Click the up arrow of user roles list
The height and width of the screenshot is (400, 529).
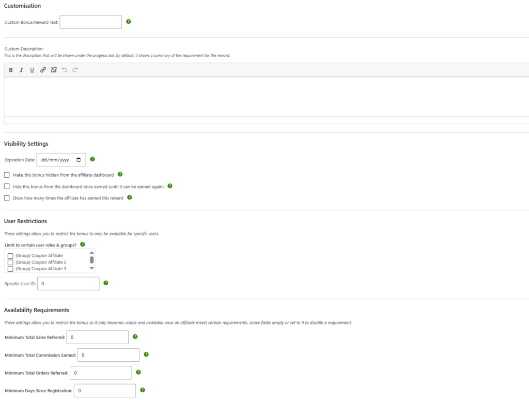click(x=92, y=253)
